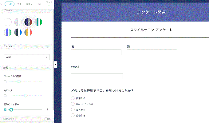209x123 pixels.
Task: Click the 図形のシャドー slider handle
Action: 11,109
